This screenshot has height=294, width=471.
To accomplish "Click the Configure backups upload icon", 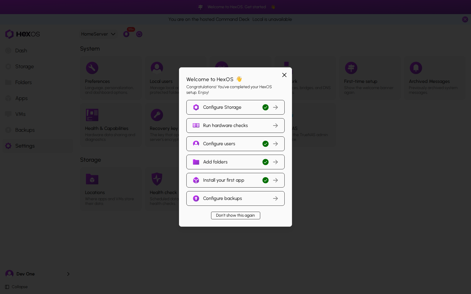I will 196,198.
